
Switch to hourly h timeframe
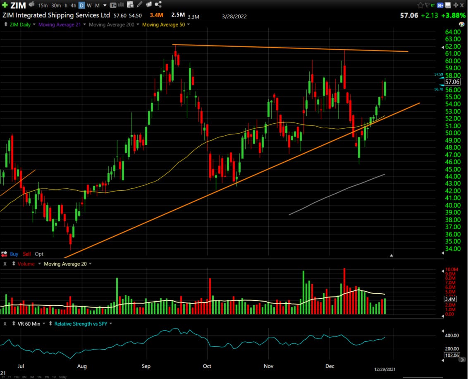pos(66,5)
